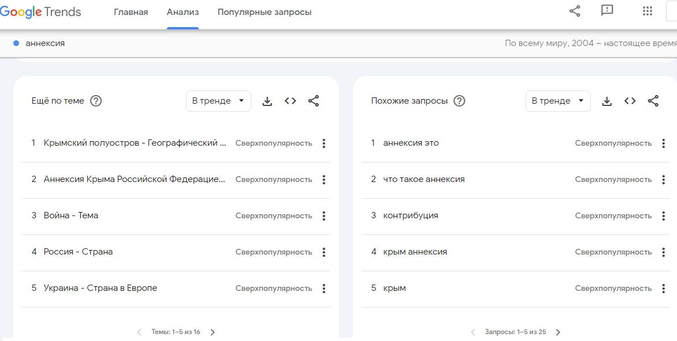Open more options for крым query row
This screenshot has height=341, width=677.
(664, 288)
